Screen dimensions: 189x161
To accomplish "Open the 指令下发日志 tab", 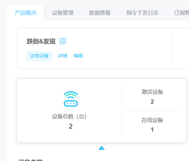I will [142, 13].
